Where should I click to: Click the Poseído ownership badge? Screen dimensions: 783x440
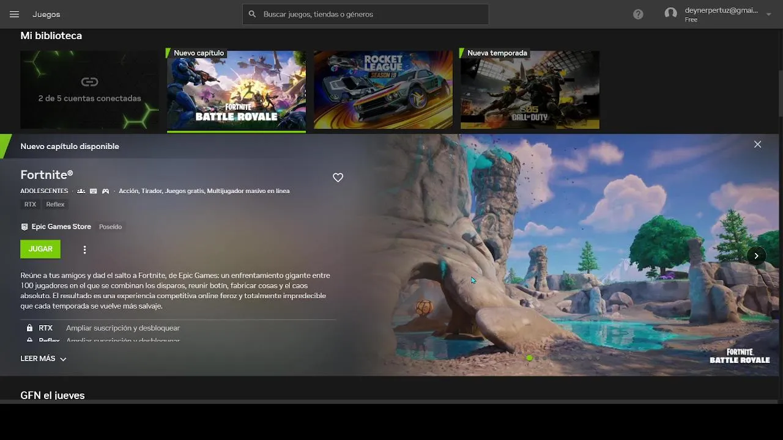point(111,227)
